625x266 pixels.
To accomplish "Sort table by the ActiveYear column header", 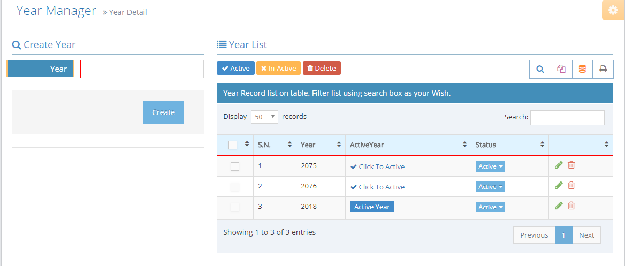I will click(408, 145).
